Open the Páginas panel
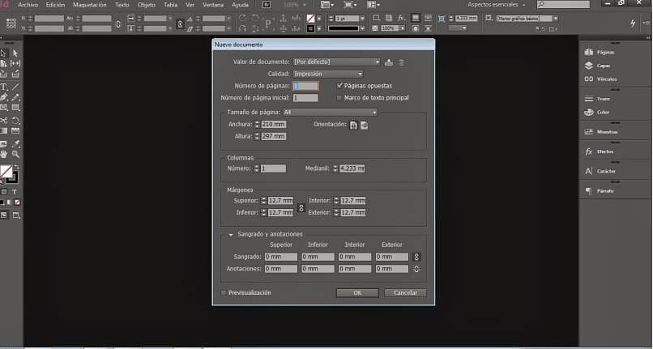653x349 pixels. click(x=600, y=53)
